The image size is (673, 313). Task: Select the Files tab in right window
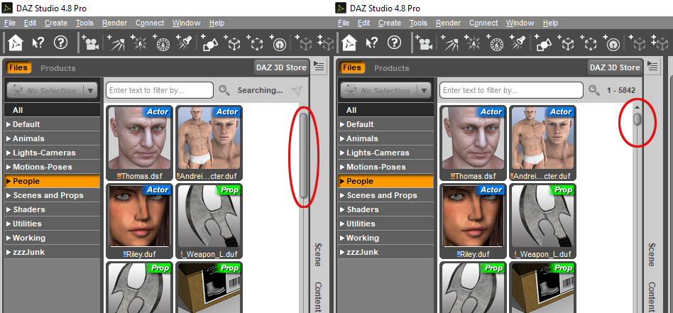(352, 67)
